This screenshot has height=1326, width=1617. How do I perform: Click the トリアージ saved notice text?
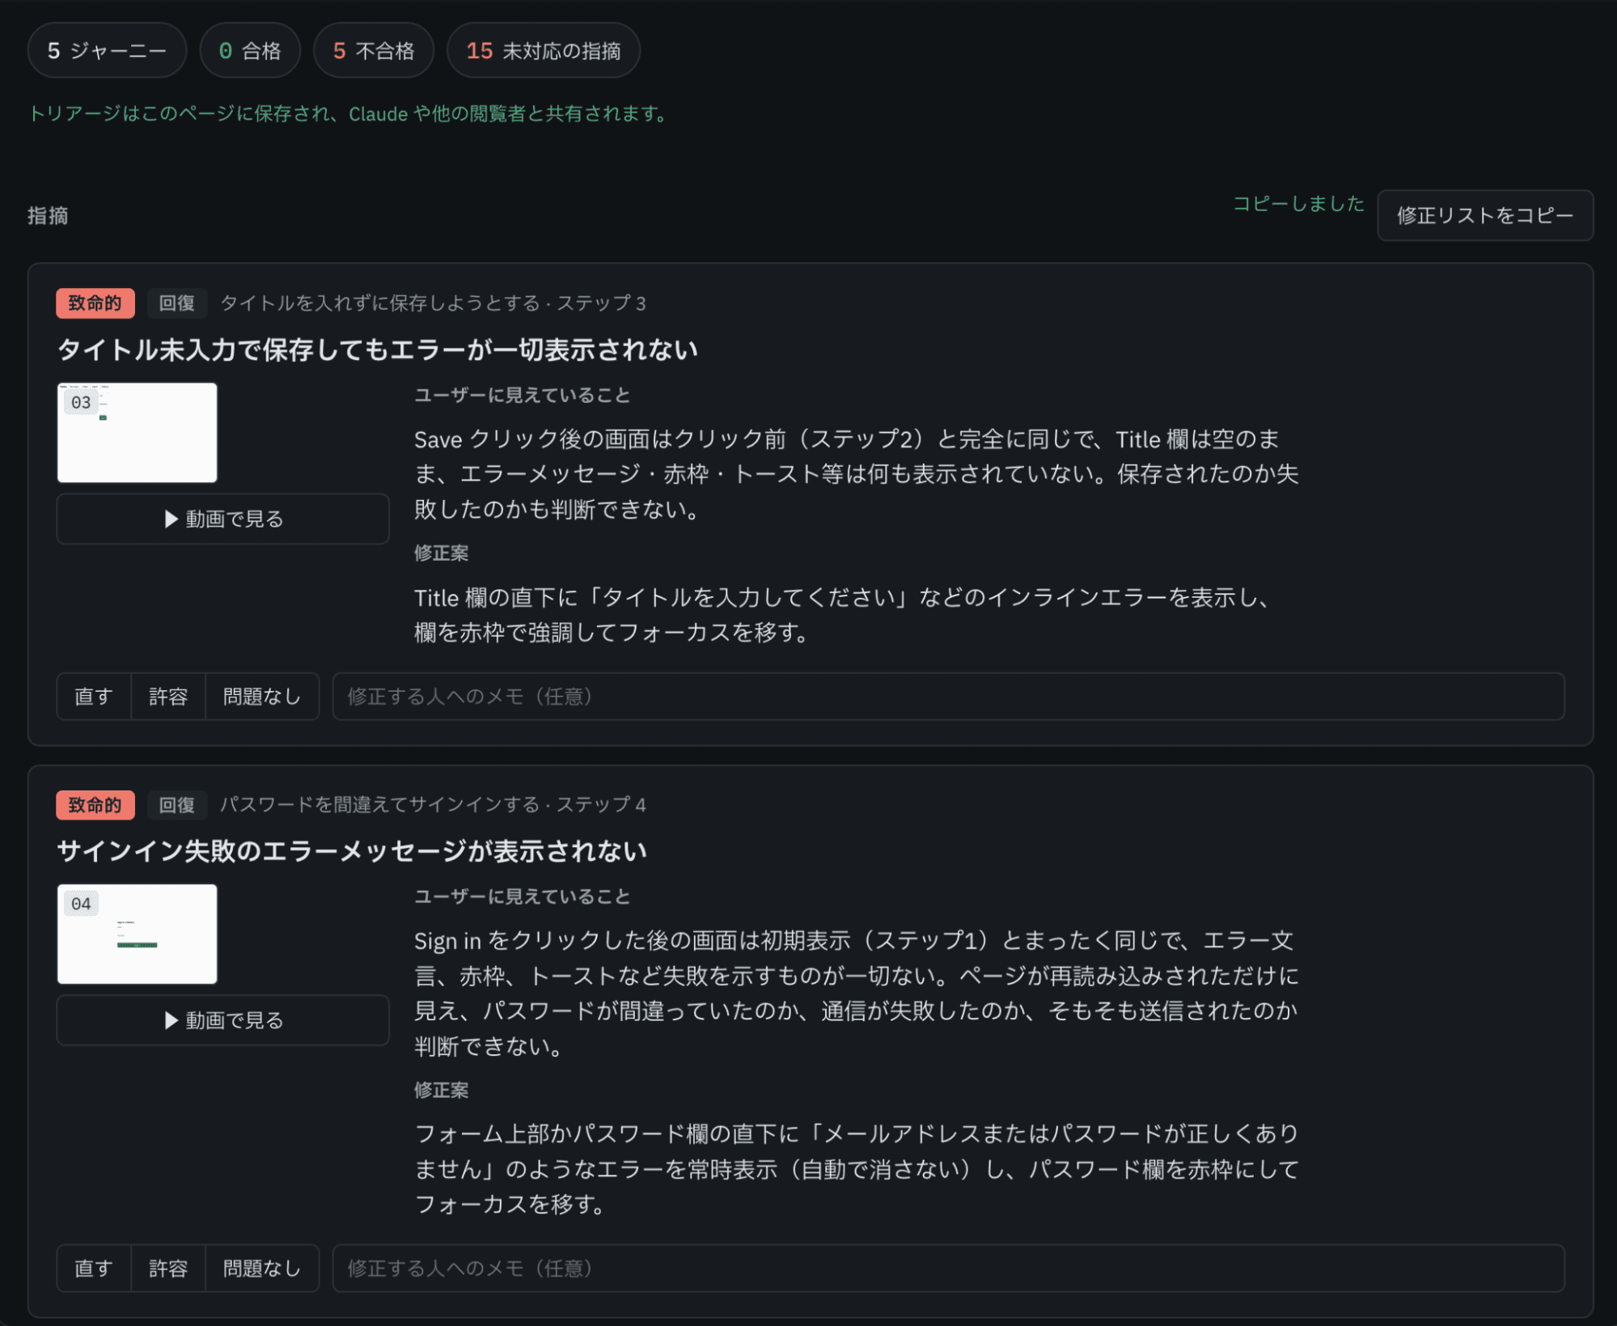coord(349,114)
